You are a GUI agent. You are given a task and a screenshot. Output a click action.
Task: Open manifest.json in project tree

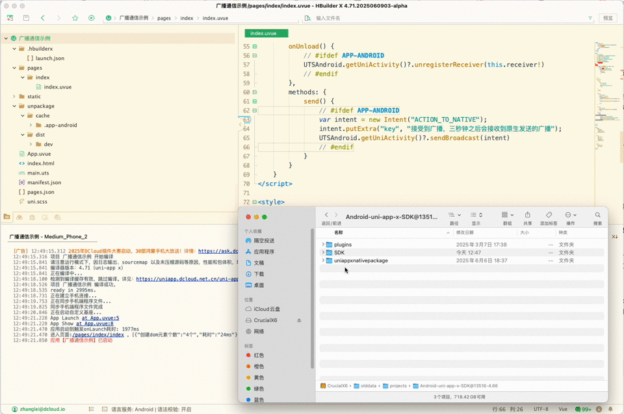[44, 182]
